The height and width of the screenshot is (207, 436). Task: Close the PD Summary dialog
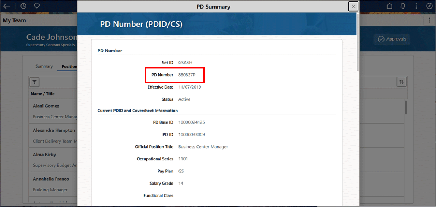pos(353,6)
